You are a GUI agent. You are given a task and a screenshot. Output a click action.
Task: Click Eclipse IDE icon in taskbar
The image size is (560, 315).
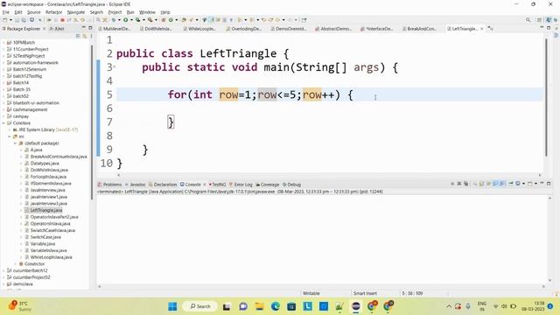pyautogui.click(x=356, y=306)
